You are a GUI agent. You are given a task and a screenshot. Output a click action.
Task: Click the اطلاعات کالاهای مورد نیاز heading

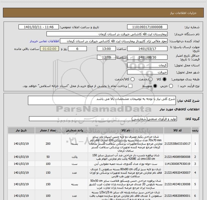[179, 109]
